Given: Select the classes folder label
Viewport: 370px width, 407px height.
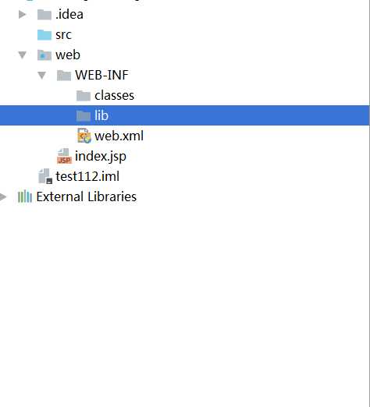Looking at the screenshot, I should tap(114, 95).
